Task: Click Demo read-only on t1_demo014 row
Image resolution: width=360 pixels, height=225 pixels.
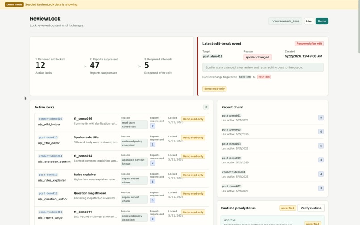Action: 193,156
